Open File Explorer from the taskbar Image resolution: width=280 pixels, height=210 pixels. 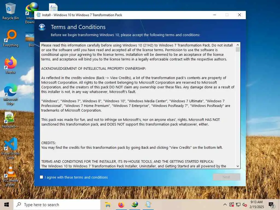pos(108,205)
